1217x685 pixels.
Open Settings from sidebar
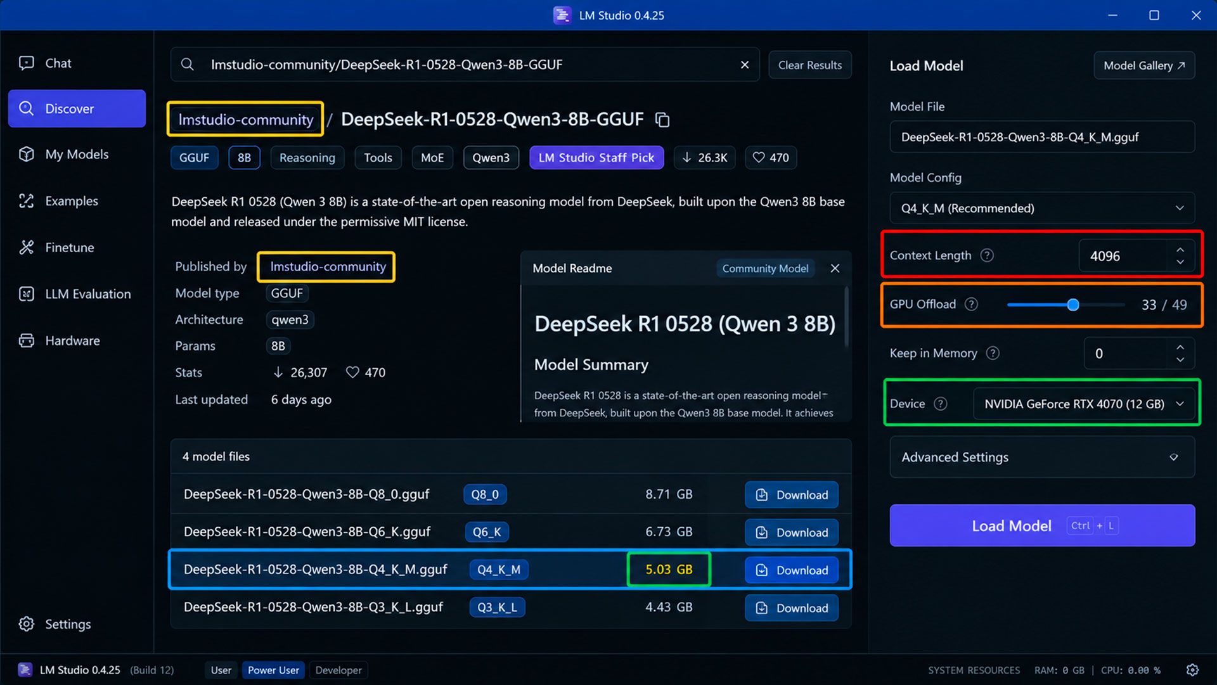click(55, 624)
